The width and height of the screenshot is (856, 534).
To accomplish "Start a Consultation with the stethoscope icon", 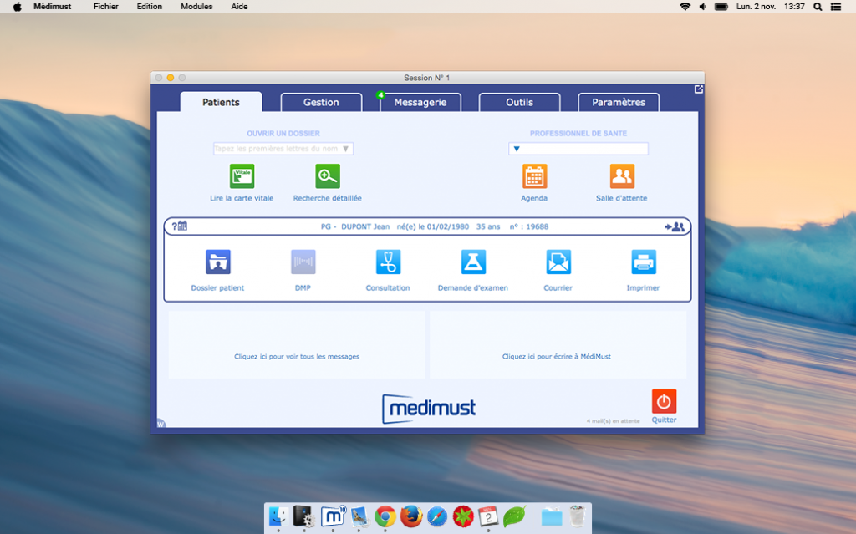I will pyautogui.click(x=388, y=262).
